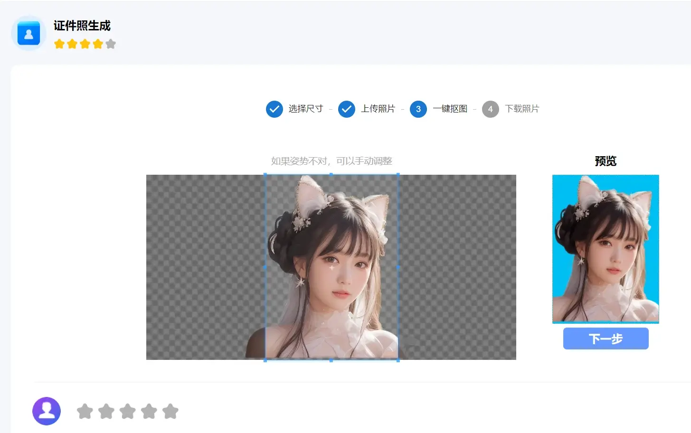Click the step 4 circle for 下载照片
This screenshot has height=433, width=691.
pyautogui.click(x=491, y=109)
